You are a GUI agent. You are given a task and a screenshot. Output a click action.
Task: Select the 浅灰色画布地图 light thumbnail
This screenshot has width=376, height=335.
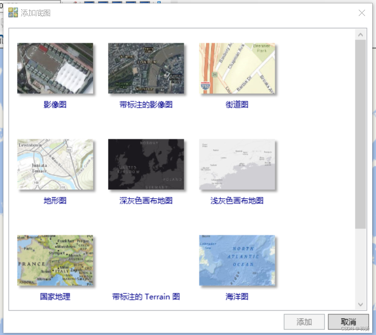point(237,165)
